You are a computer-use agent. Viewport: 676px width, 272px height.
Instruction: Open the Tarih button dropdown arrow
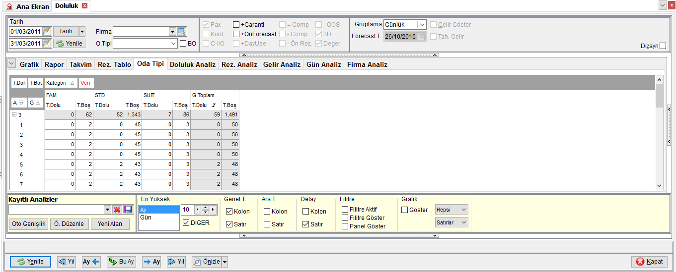[x=82, y=31]
